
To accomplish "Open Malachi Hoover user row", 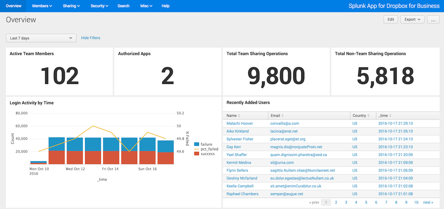I will click(x=240, y=123).
